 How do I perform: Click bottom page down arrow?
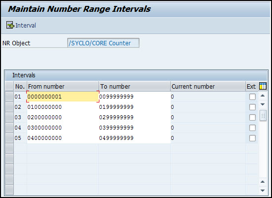[263, 191]
